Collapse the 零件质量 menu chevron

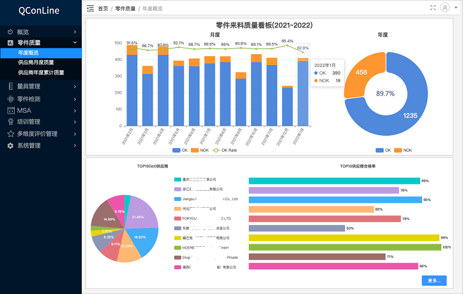coord(75,42)
